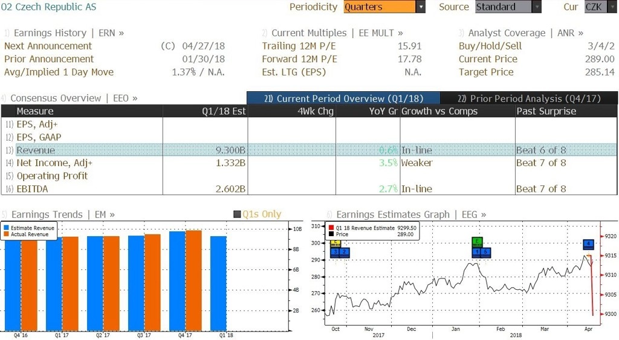Viewport: 619px width, 340px height.
Task: Click the blue Estimate Revenue legend swatch
Action: pyautogui.click(x=6, y=228)
